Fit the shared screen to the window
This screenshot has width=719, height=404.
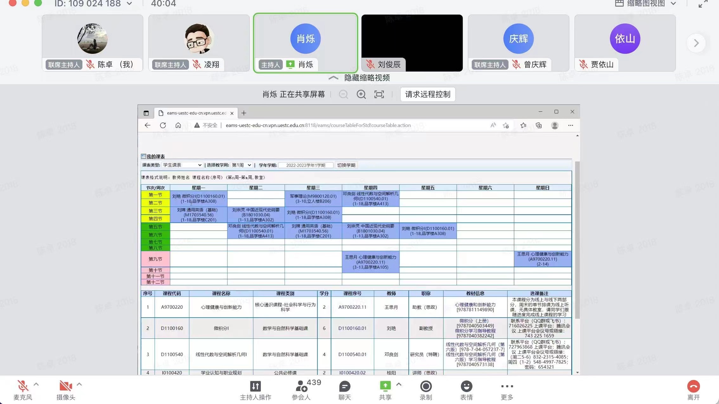[x=379, y=94]
